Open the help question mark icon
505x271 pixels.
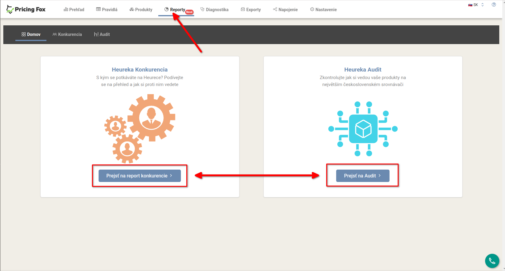[494, 5]
